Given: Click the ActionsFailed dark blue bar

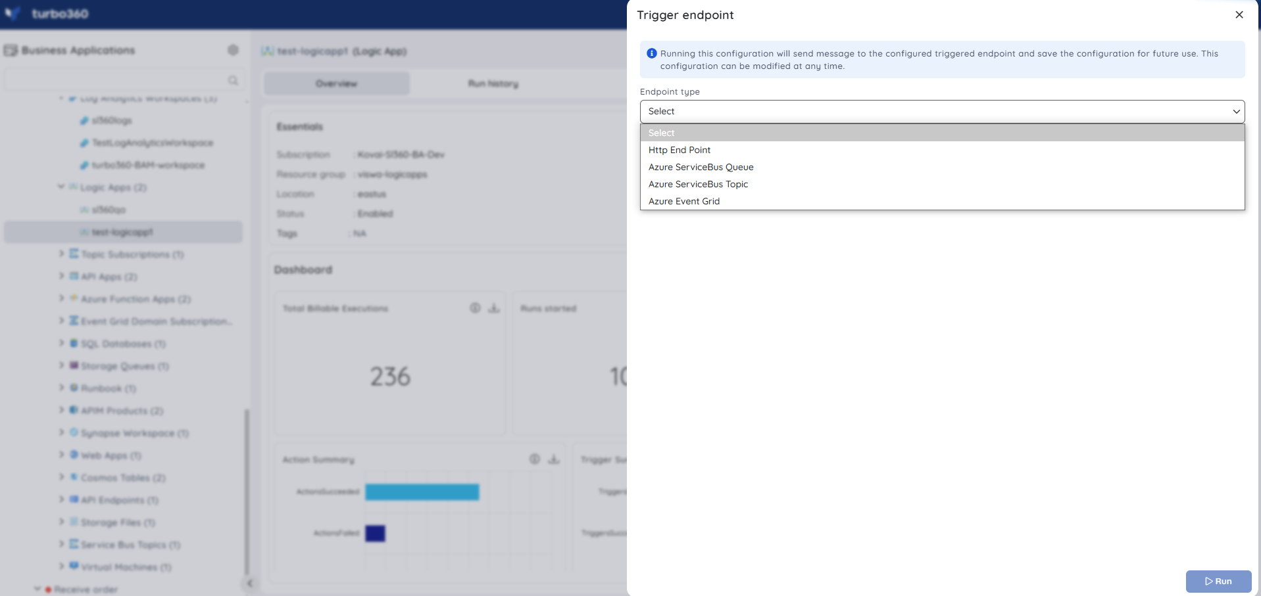Looking at the screenshot, I should pos(375,534).
